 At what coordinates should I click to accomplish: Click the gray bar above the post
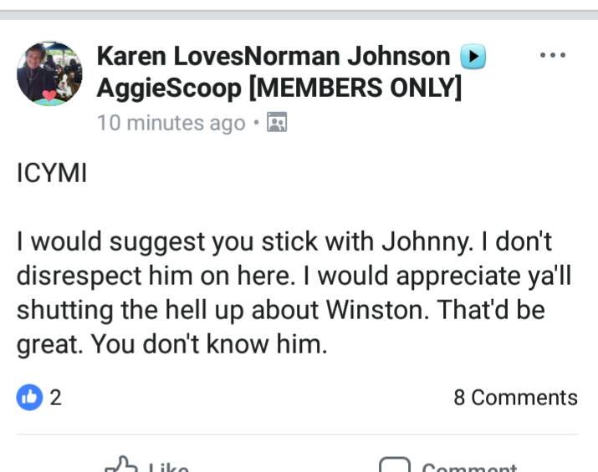pyautogui.click(x=299, y=13)
